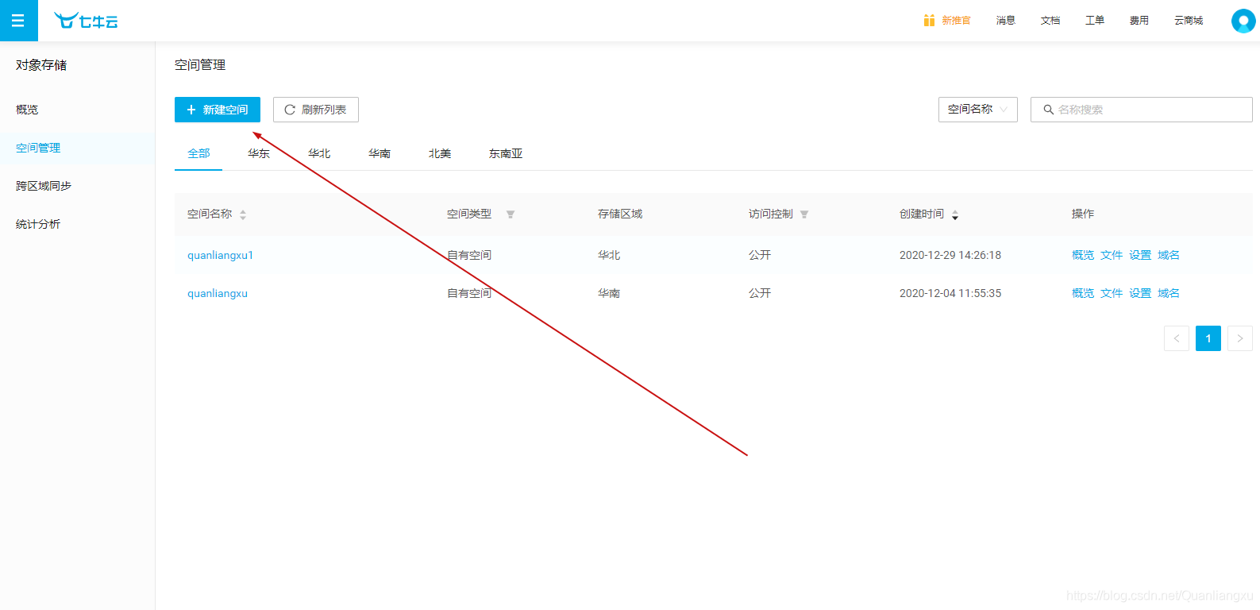Select the 全部 region tab
The height and width of the screenshot is (610, 1260).
(198, 153)
